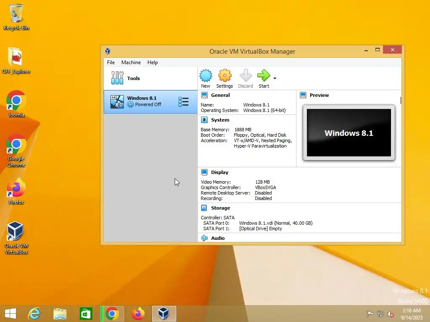Select the Firefox desktop shortcut
The width and height of the screenshot is (430, 322).
click(x=16, y=191)
